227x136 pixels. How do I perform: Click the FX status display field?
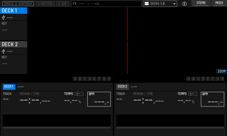(x=106, y=4)
